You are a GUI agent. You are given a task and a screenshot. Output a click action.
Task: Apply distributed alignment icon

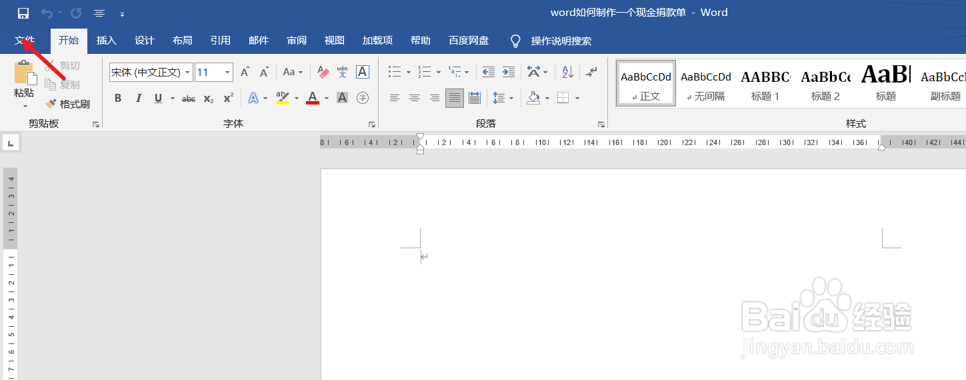475,98
